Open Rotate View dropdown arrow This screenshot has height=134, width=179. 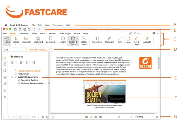(88, 45)
